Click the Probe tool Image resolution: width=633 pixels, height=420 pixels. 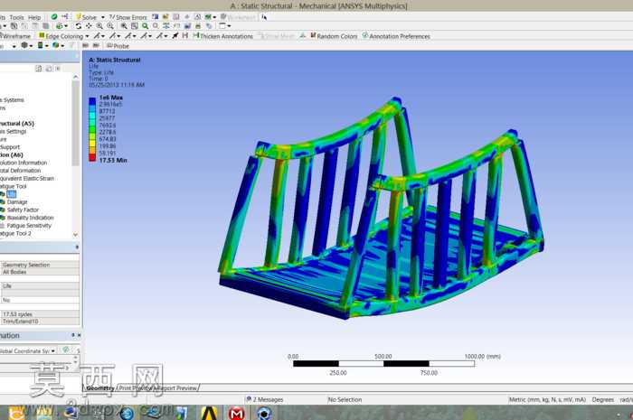click(x=118, y=46)
